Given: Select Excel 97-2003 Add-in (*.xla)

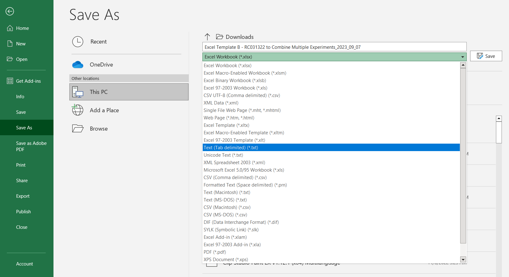Looking at the screenshot, I should (x=331, y=245).
